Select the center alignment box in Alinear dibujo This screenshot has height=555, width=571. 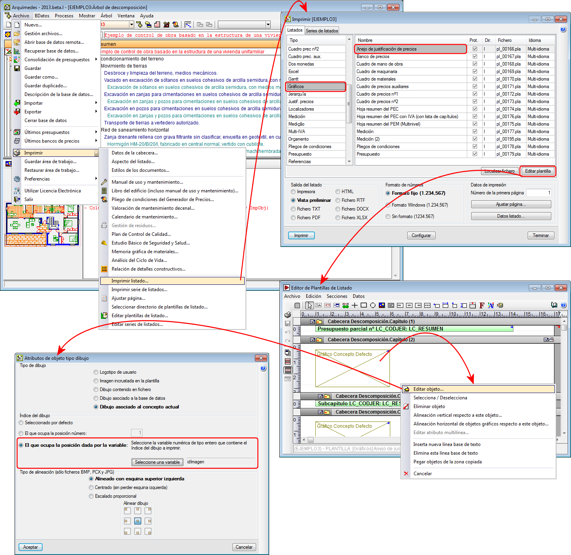click(138, 521)
